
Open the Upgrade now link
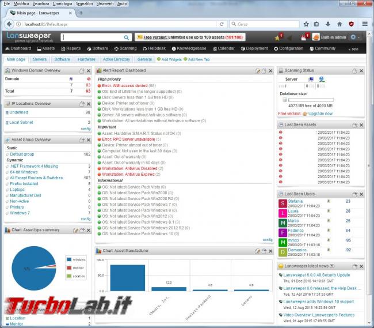(320, 114)
